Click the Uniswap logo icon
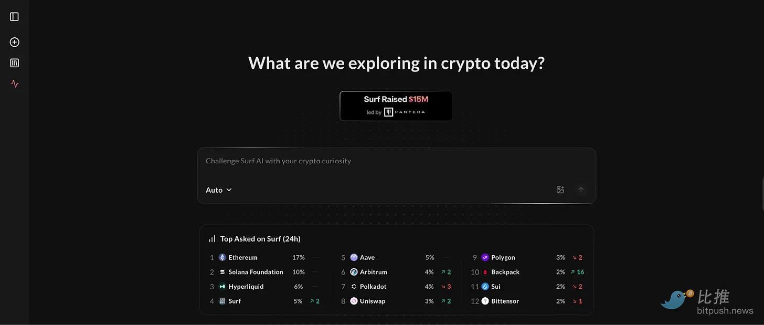 pos(354,301)
